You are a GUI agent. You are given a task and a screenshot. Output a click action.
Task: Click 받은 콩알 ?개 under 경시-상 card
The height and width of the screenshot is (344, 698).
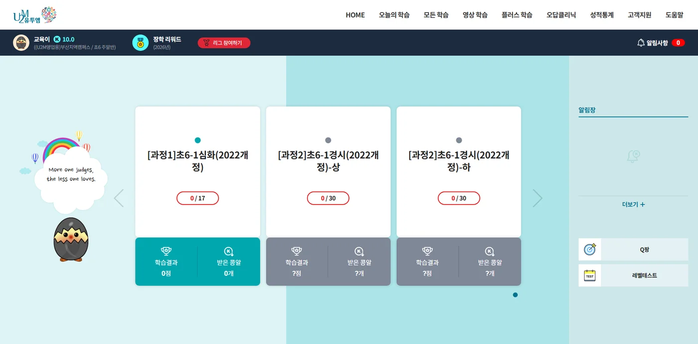pos(359,262)
